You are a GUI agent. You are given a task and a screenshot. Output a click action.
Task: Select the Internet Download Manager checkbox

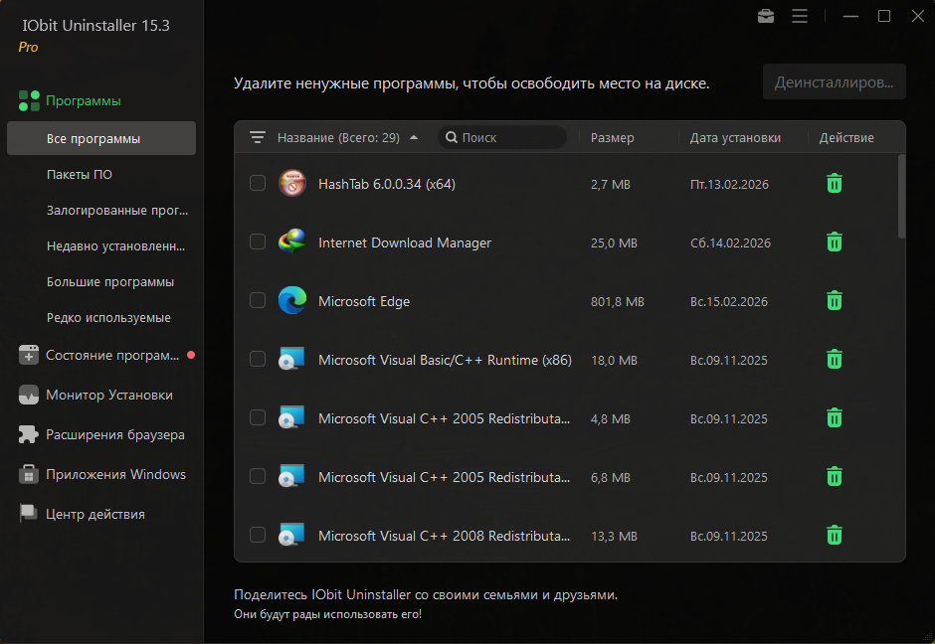(258, 242)
